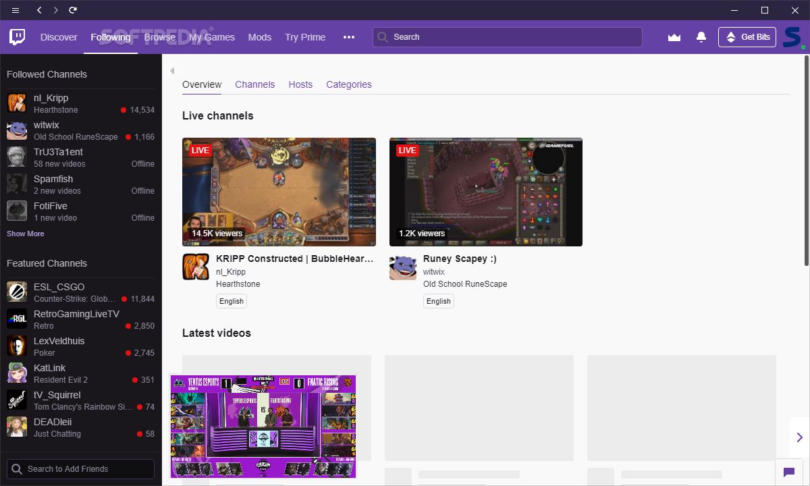
Task: Go back with the left arrow
Action: [x=39, y=10]
